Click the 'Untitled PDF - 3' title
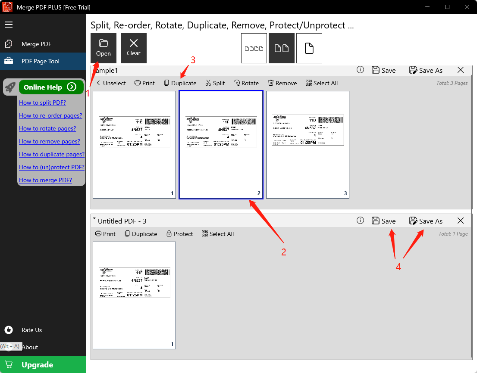Screen dimensions: 477x373 122,221
